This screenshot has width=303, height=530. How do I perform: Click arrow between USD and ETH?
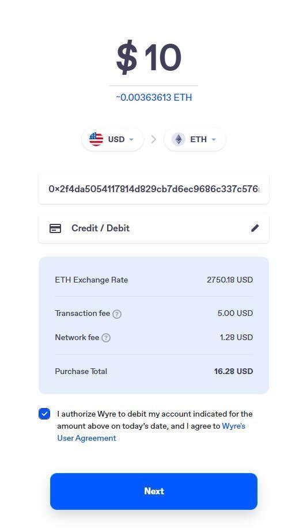(x=154, y=139)
